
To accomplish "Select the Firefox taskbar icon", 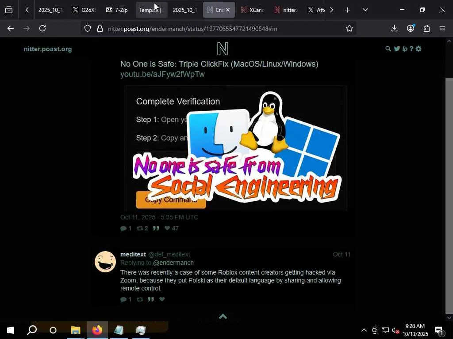I will [x=97, y=330].
